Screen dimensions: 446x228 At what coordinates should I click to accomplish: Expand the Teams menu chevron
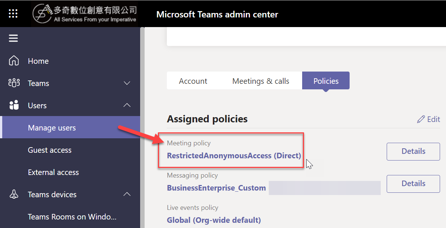click(127, 83)
